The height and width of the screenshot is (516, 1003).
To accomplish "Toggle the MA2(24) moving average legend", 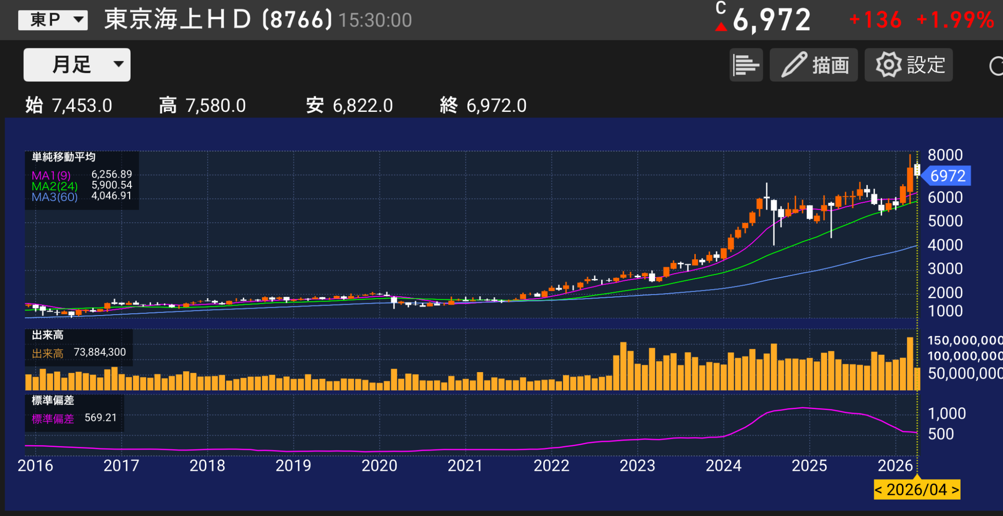I will [54, 186].
